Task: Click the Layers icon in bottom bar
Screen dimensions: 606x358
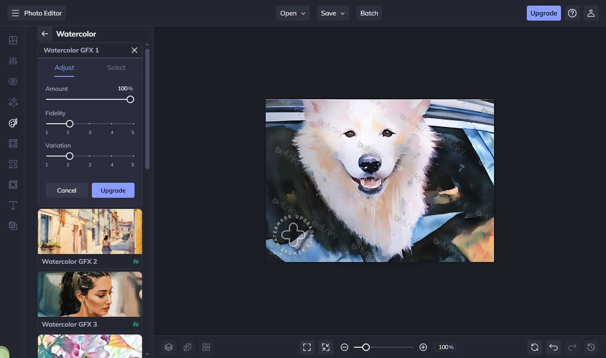Action: click(x=169, y=347)
